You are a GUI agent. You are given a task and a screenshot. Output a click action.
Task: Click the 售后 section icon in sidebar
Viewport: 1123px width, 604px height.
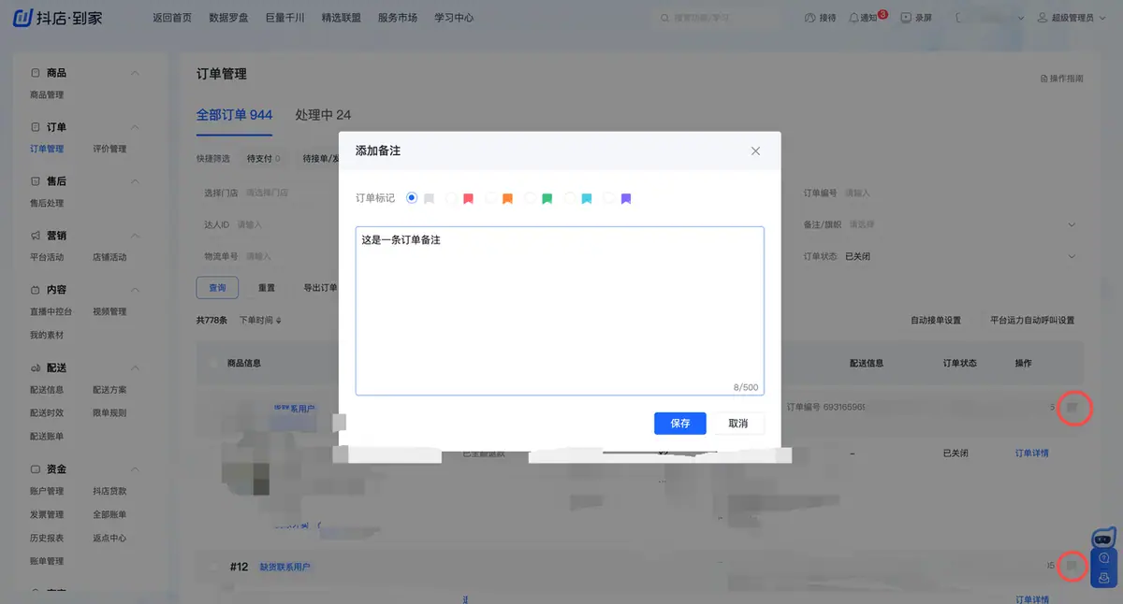tap(36, 181)
